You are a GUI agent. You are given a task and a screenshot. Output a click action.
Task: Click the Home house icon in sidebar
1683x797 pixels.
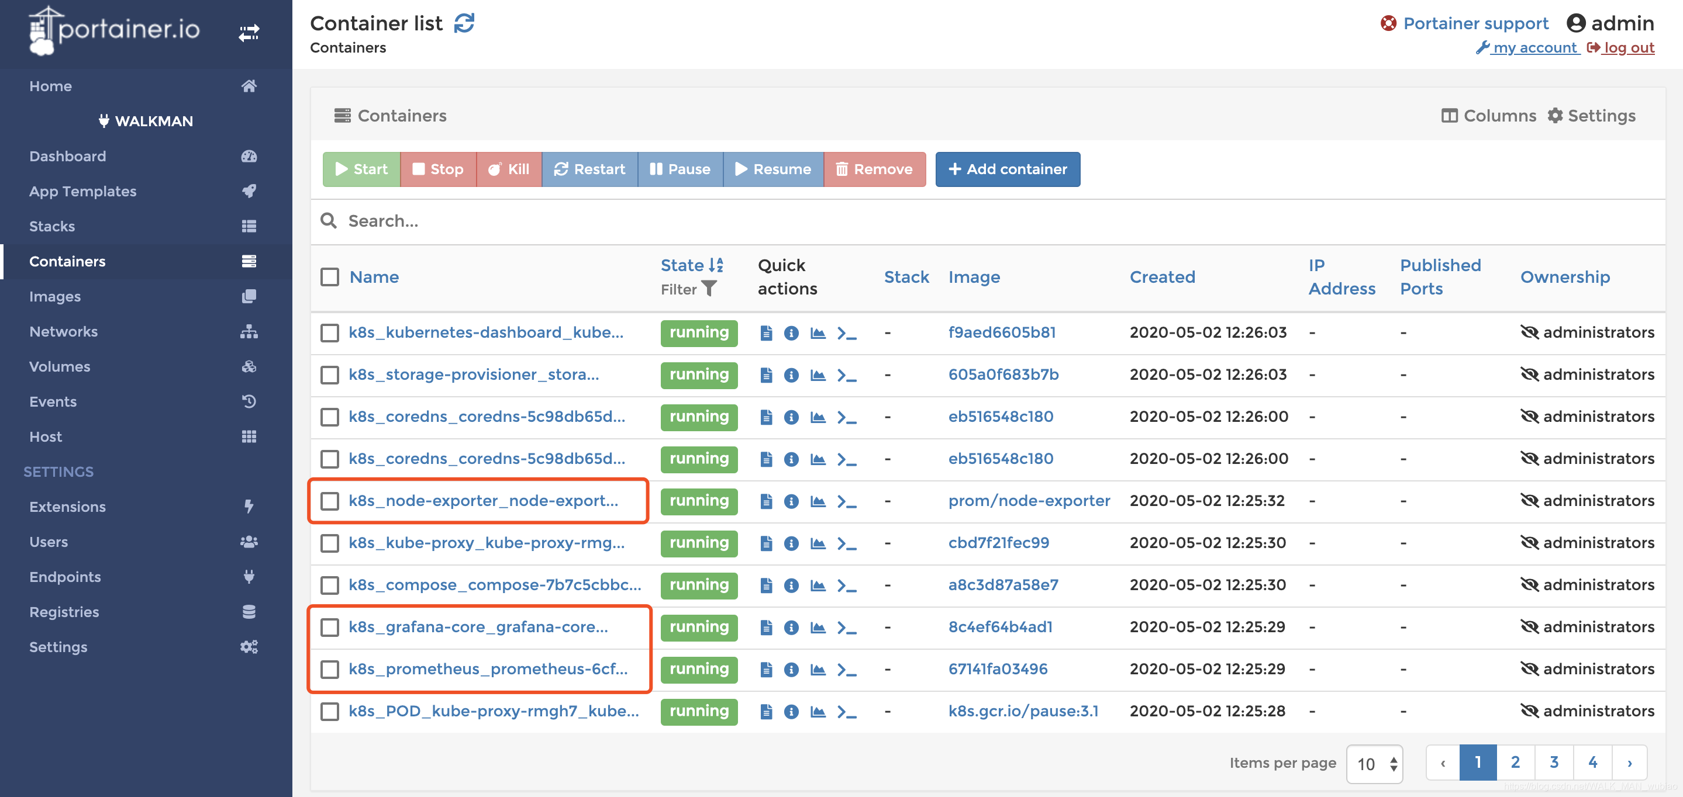coord(249,86)
